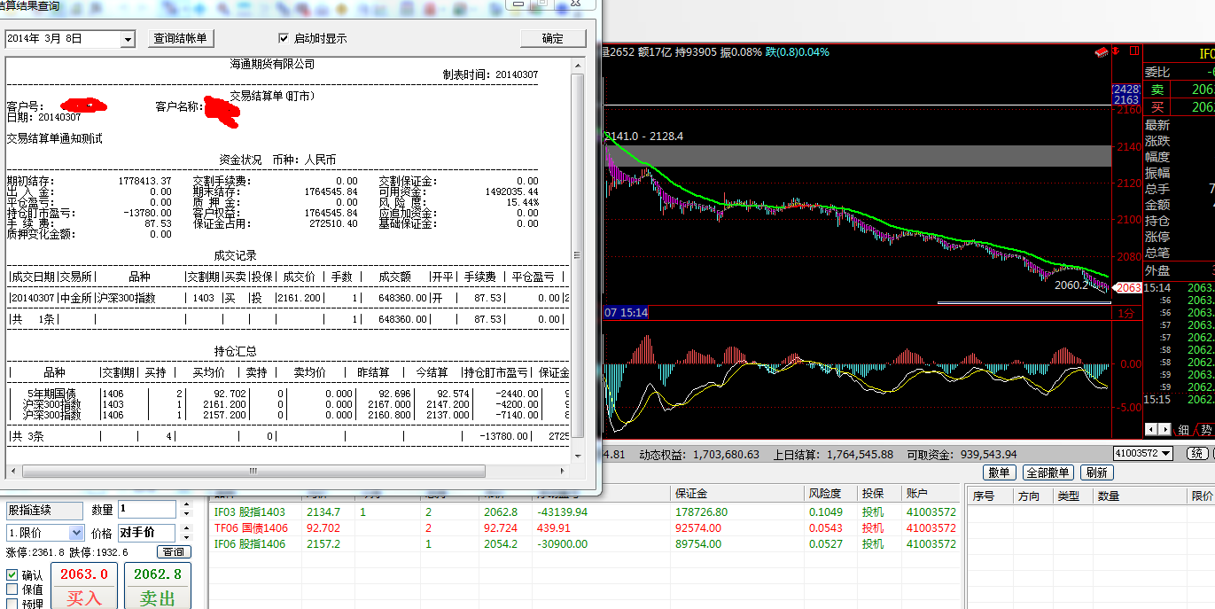Enable the 保值 checkbox
This screenshot has width=1215, height=609.
click(12, 589)
